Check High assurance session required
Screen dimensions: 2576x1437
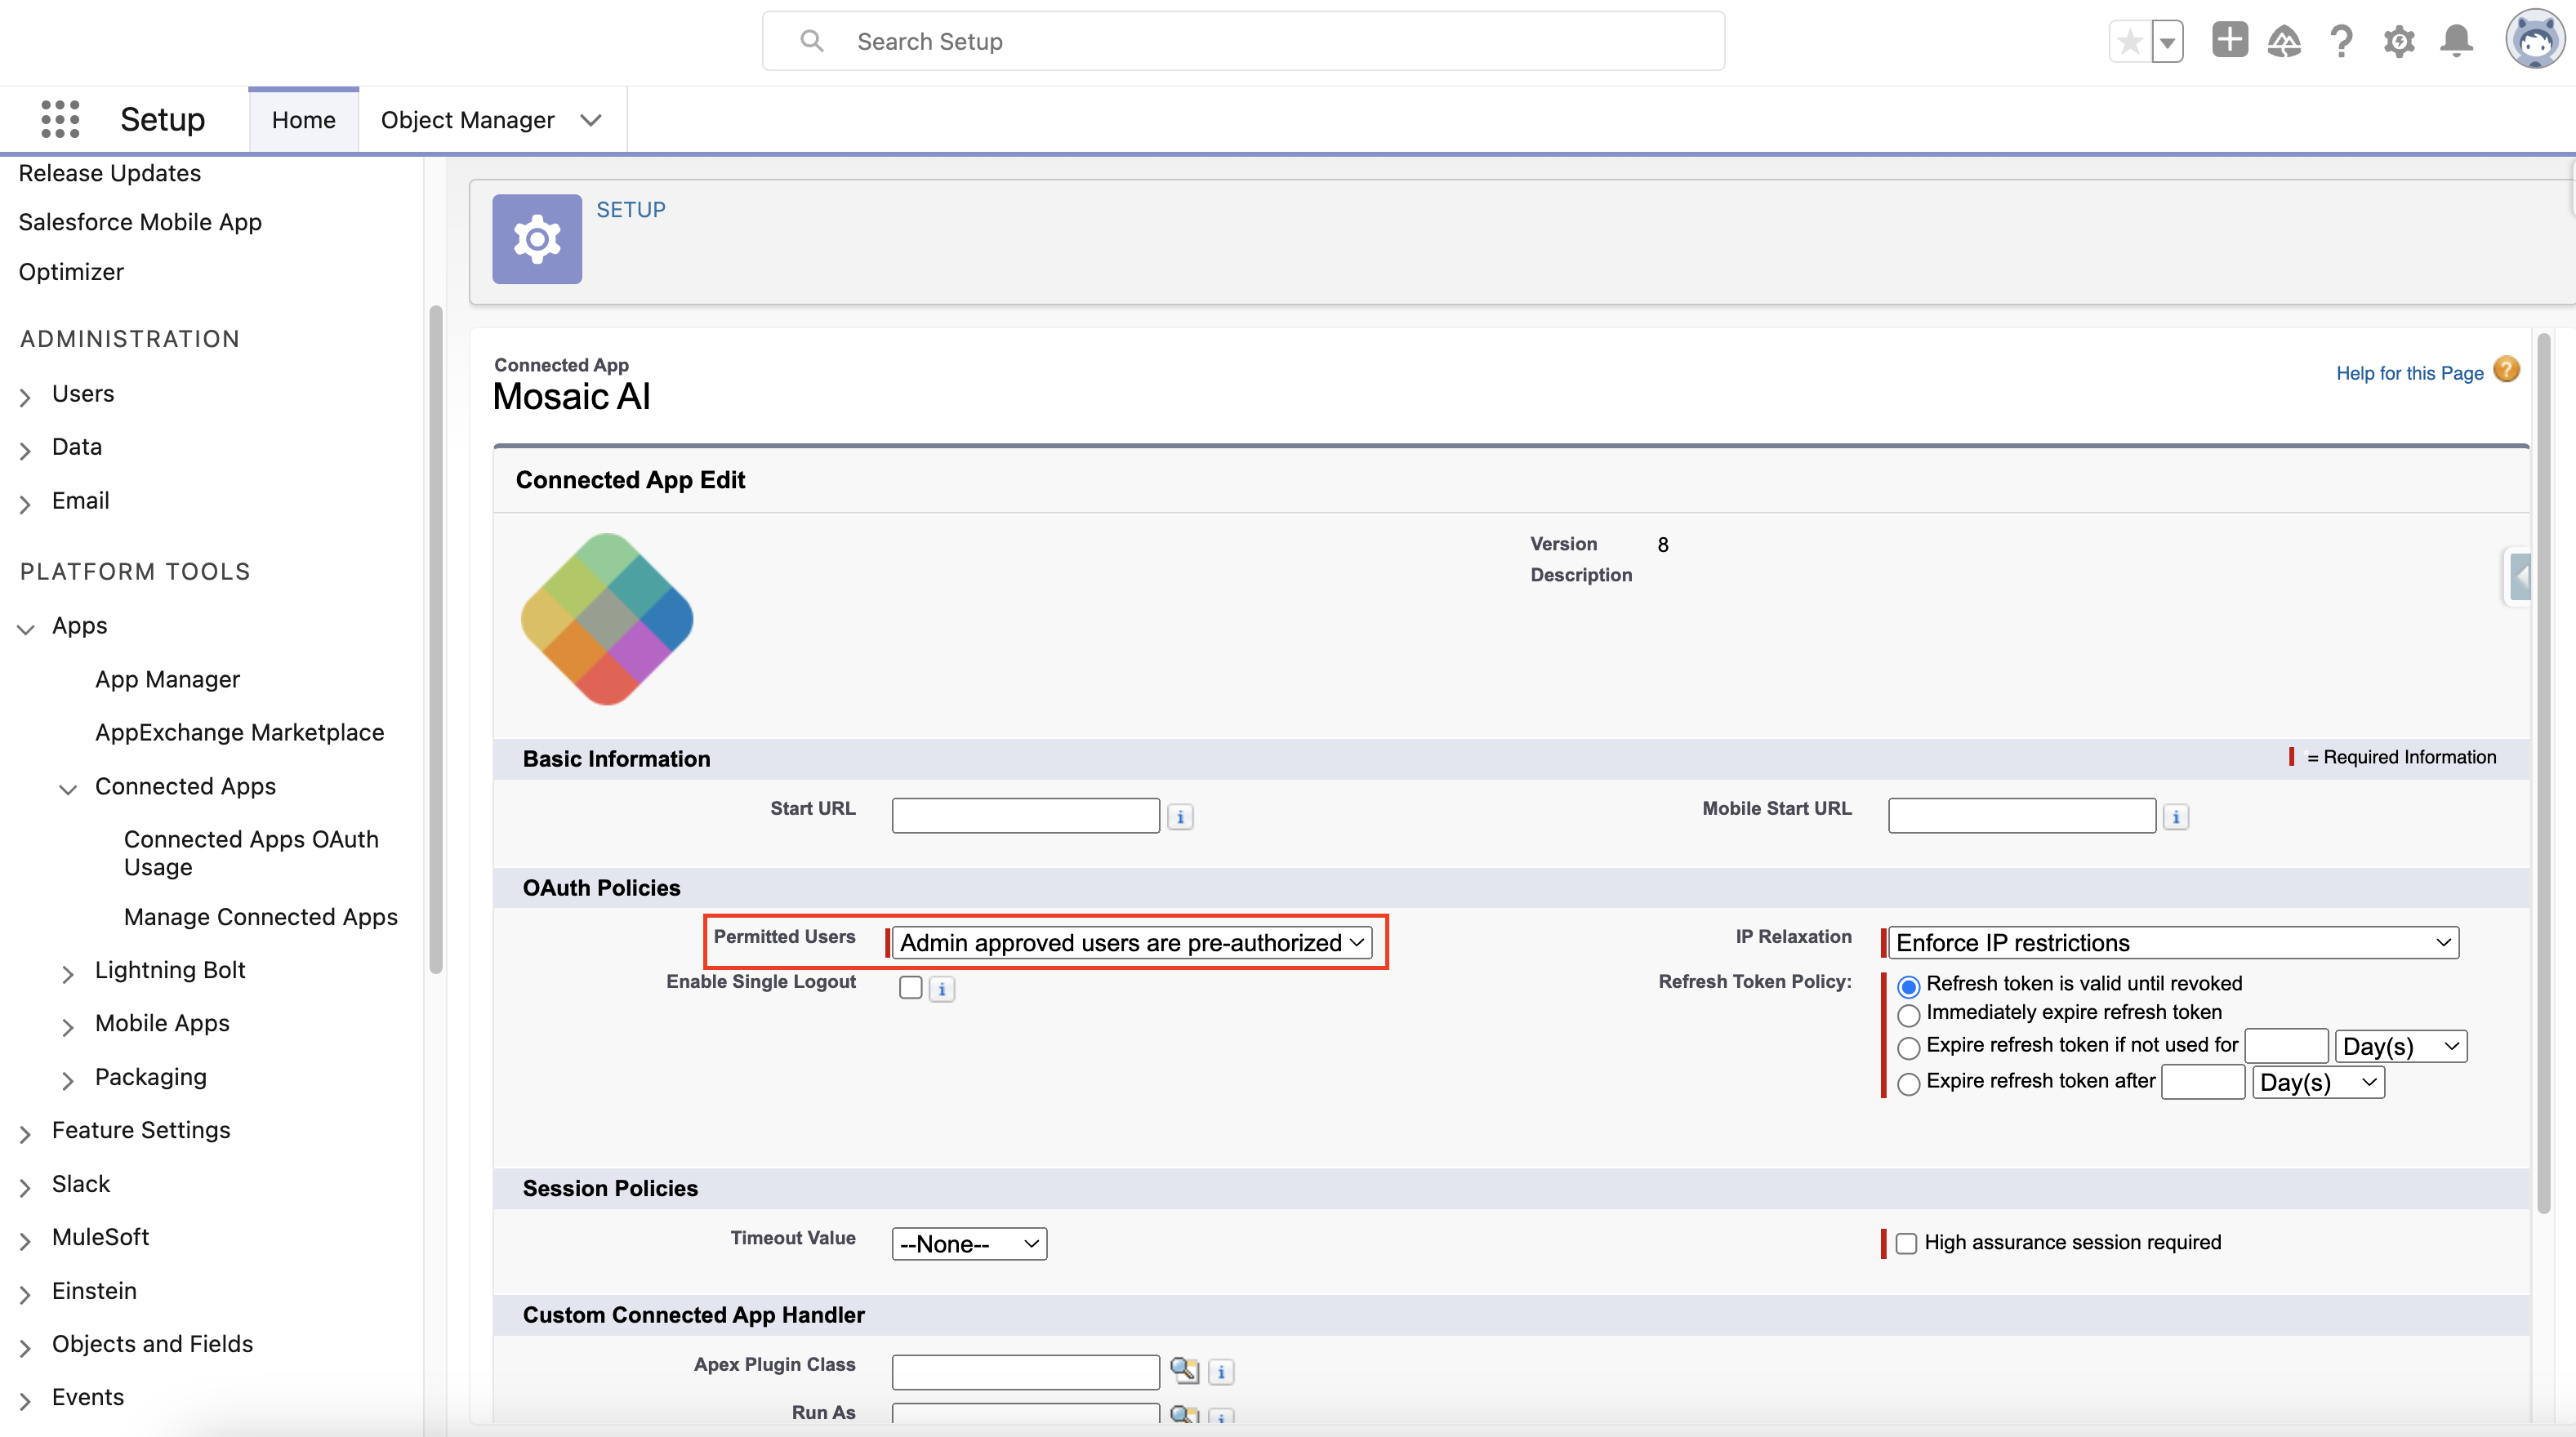click(1906, 1243)
